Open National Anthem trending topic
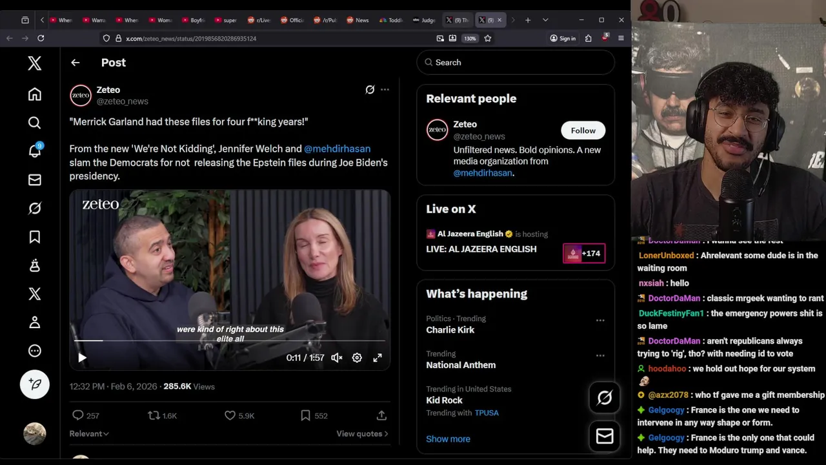This screenshot has width=826, height=465. [461, 365]
